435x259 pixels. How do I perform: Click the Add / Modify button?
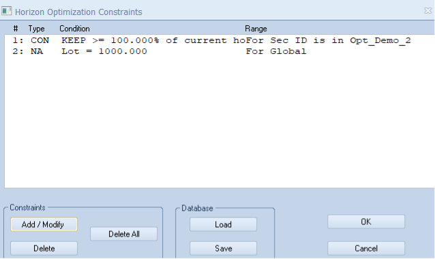[x=44, y=224]
